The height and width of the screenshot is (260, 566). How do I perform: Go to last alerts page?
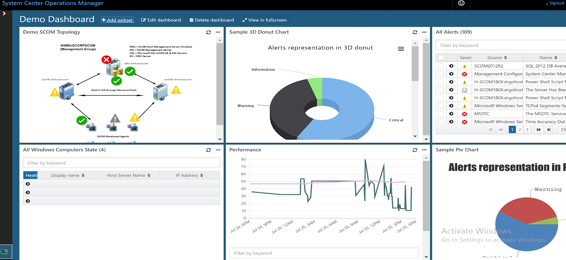[549, 129]
